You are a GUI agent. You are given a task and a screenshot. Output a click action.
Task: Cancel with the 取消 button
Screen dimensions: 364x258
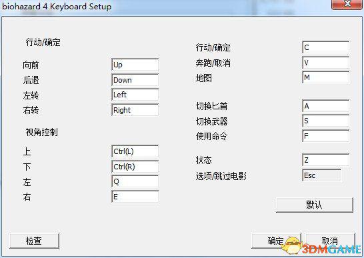point(331,241)
